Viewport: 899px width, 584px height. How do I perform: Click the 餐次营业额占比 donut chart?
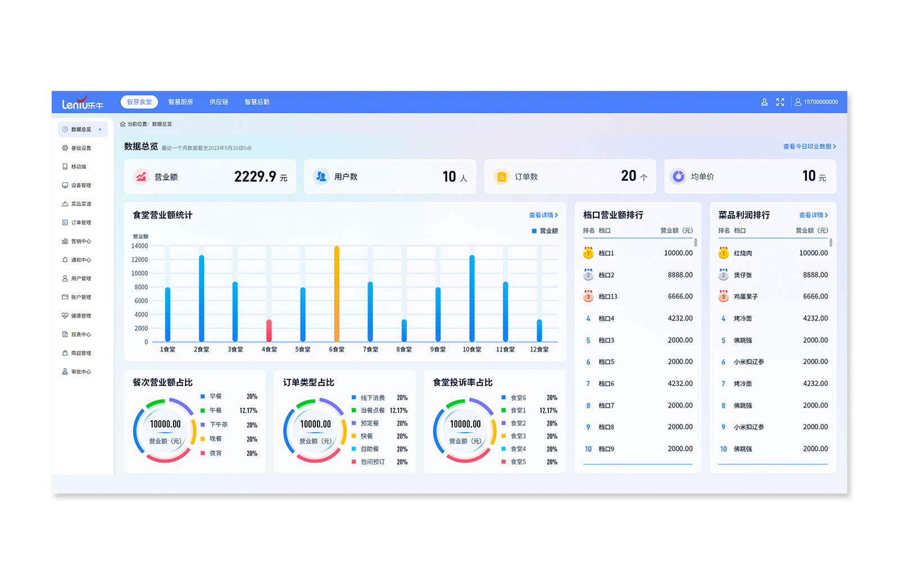pyautogui.click(x=165, y=431)
